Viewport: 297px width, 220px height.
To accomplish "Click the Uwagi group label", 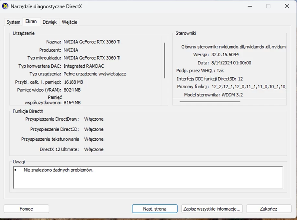I will (18, 162).
